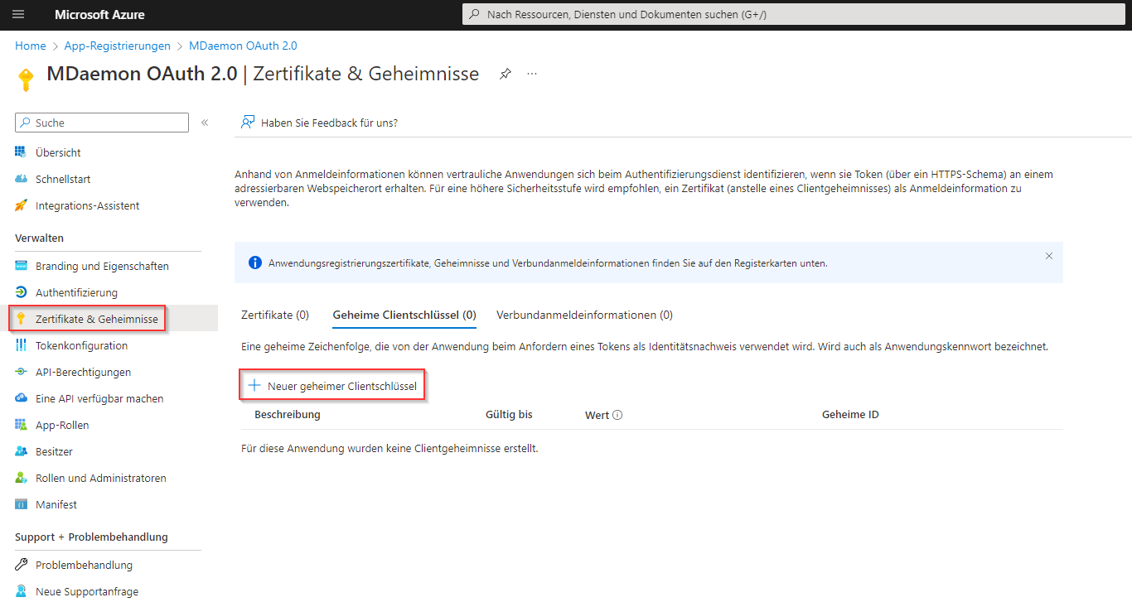Open the hamburger portal menu
This screenshot has width=1132, height=602.
tap(19, 15)
